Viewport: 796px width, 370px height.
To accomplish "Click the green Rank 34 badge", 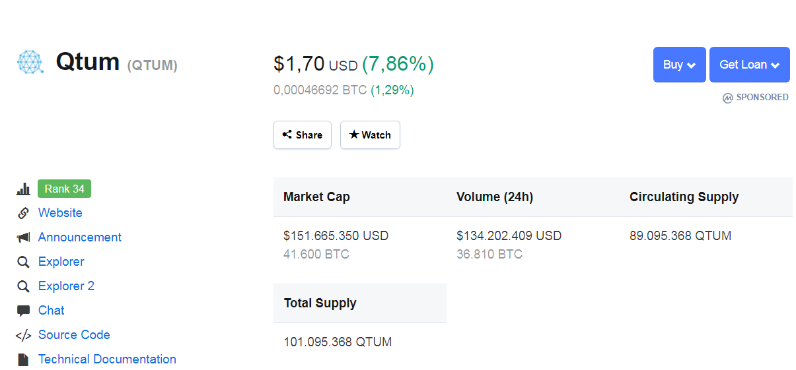I will (x=64, y=189).
